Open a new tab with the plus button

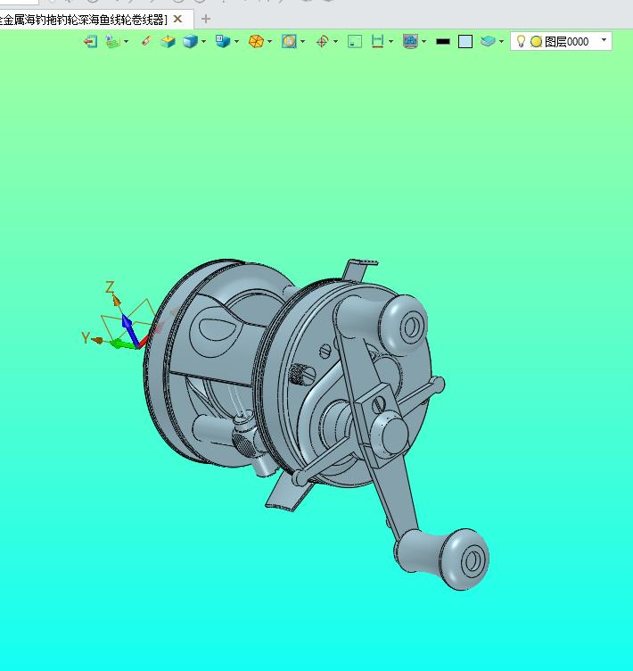206,19
